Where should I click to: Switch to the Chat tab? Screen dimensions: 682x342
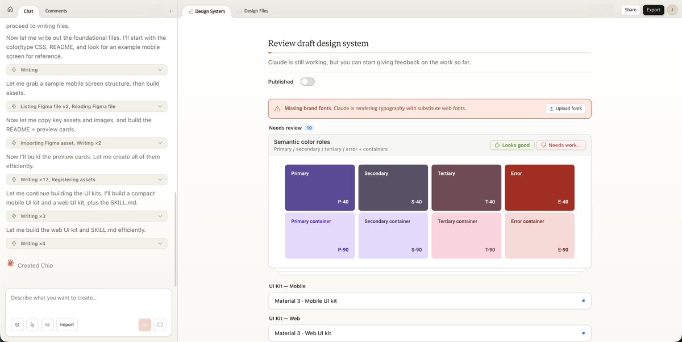click(28, 11)
